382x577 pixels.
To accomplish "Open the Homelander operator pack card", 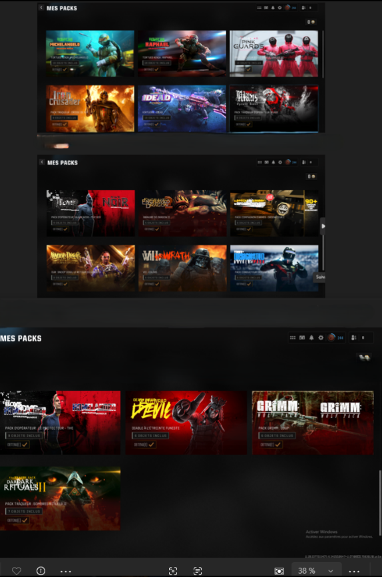I will click(x=60, y=423).
